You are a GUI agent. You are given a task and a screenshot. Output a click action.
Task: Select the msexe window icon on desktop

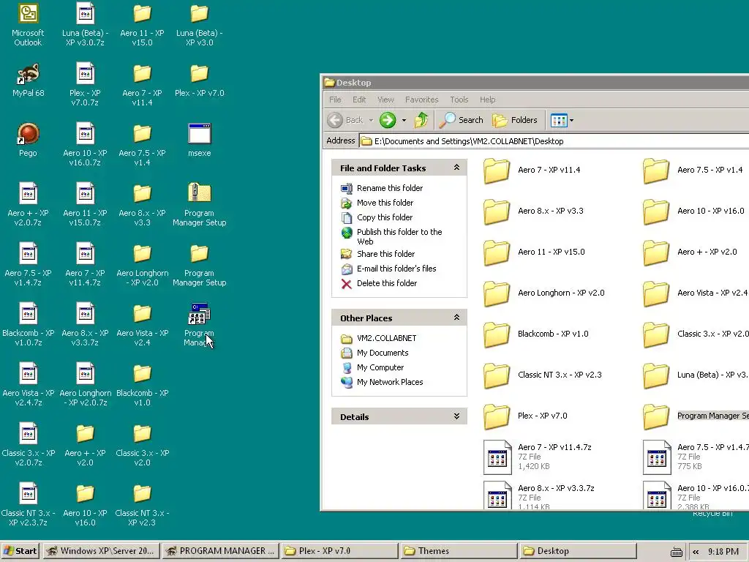(x=199, y=134)
